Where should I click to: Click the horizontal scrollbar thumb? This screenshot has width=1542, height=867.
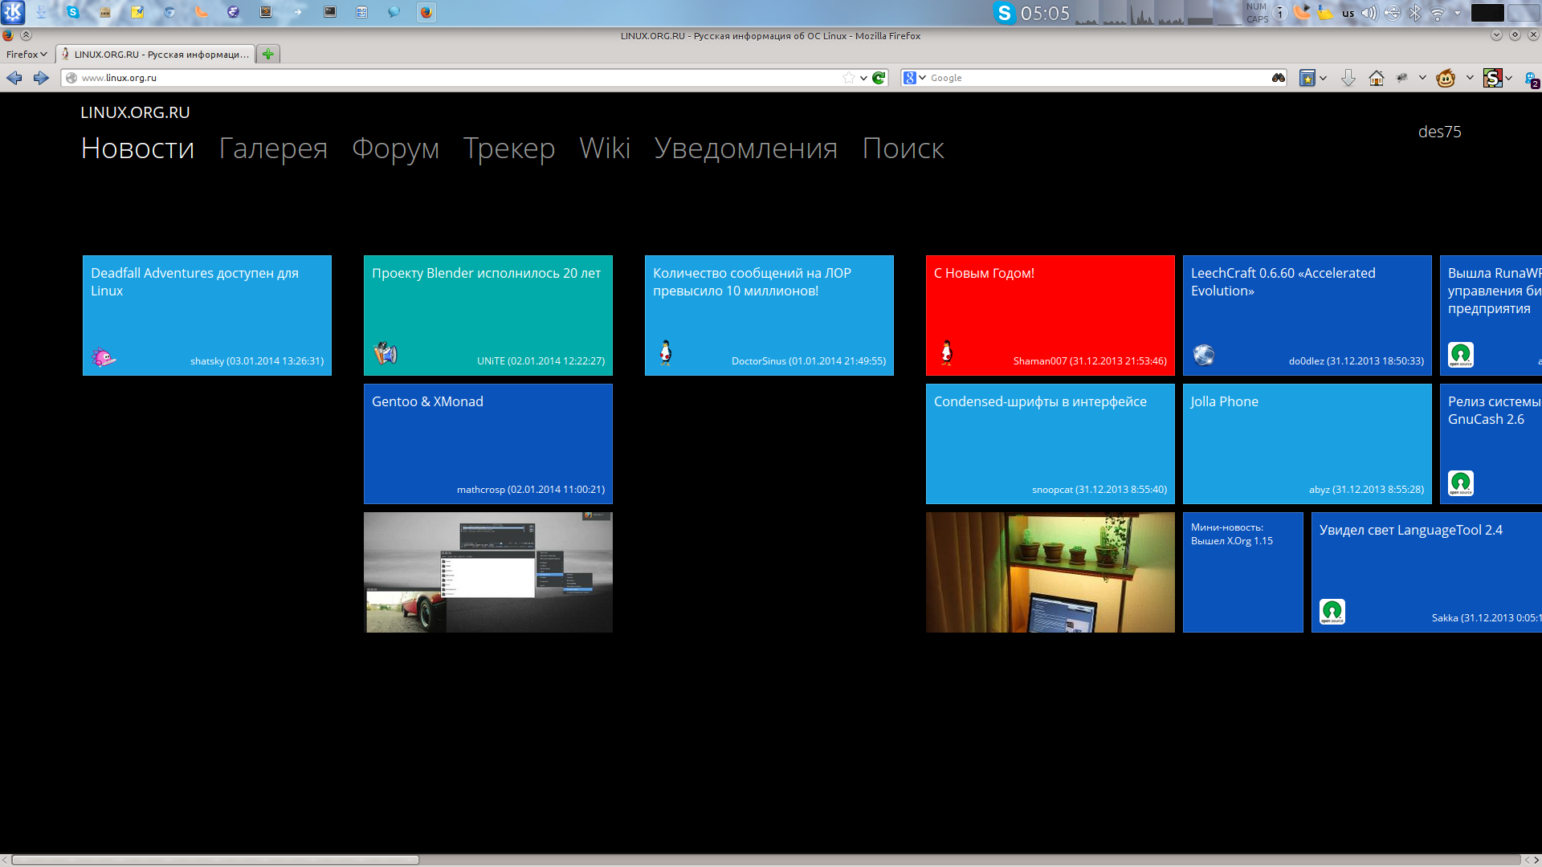click(215, 860)
